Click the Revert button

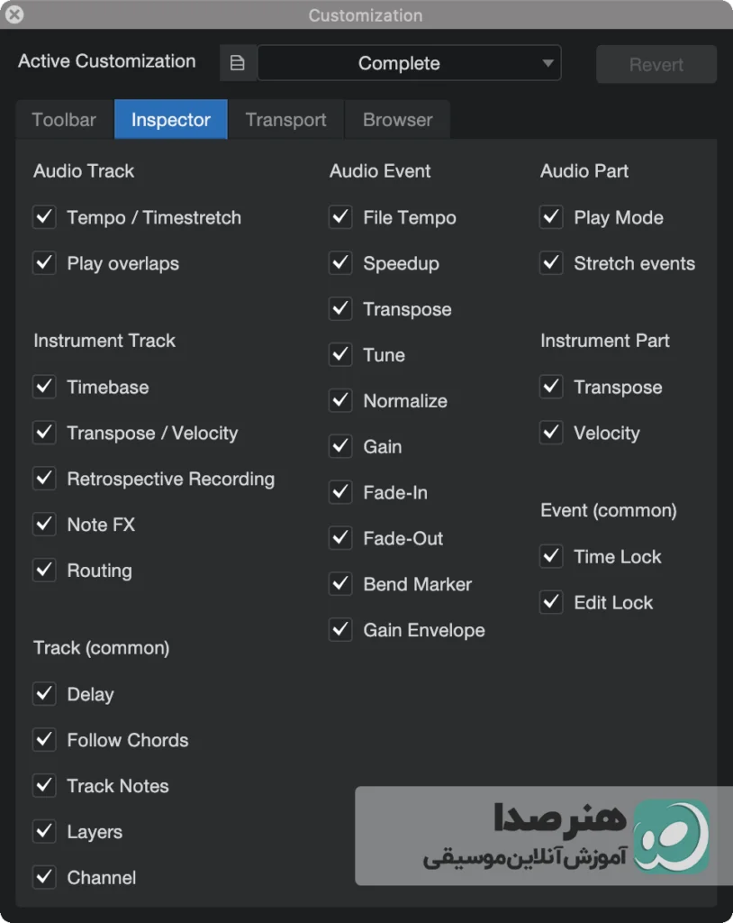pyautogui.click(x=656, y=64)
